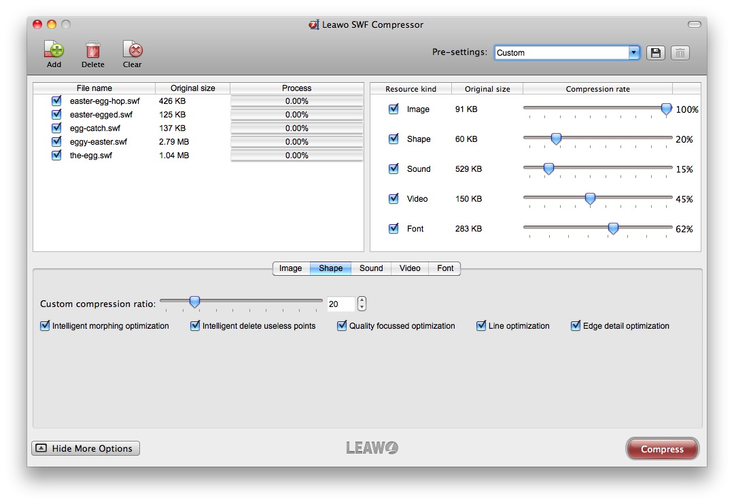The image size is (734, 504).
Task: Click the Shape compression rate slider handle
Action: click(556, 139)
